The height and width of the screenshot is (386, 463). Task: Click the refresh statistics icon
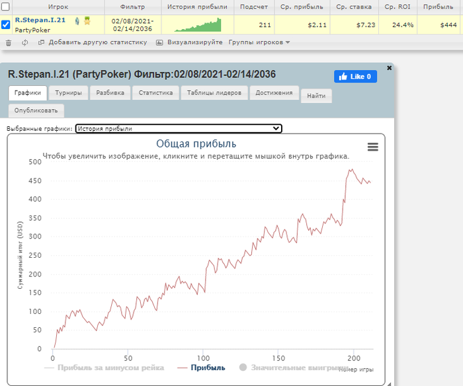click(x=25, y=42)
